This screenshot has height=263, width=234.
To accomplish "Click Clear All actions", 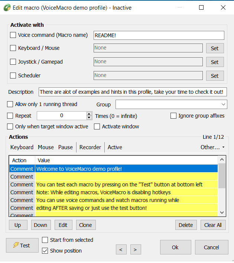I will pyautogui.click(x=213, y=225).
